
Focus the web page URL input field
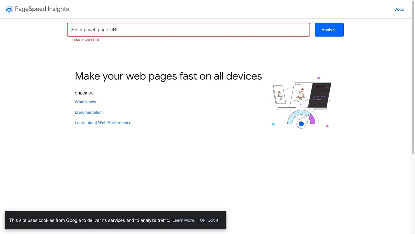pyautogui.click(x=189, y=30)
